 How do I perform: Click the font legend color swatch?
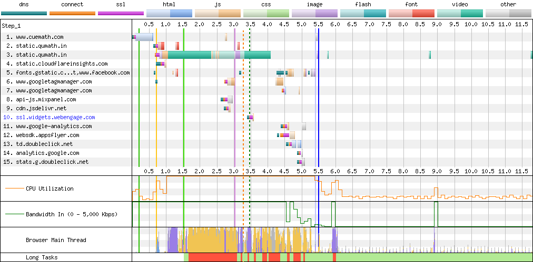pos(411,13)
